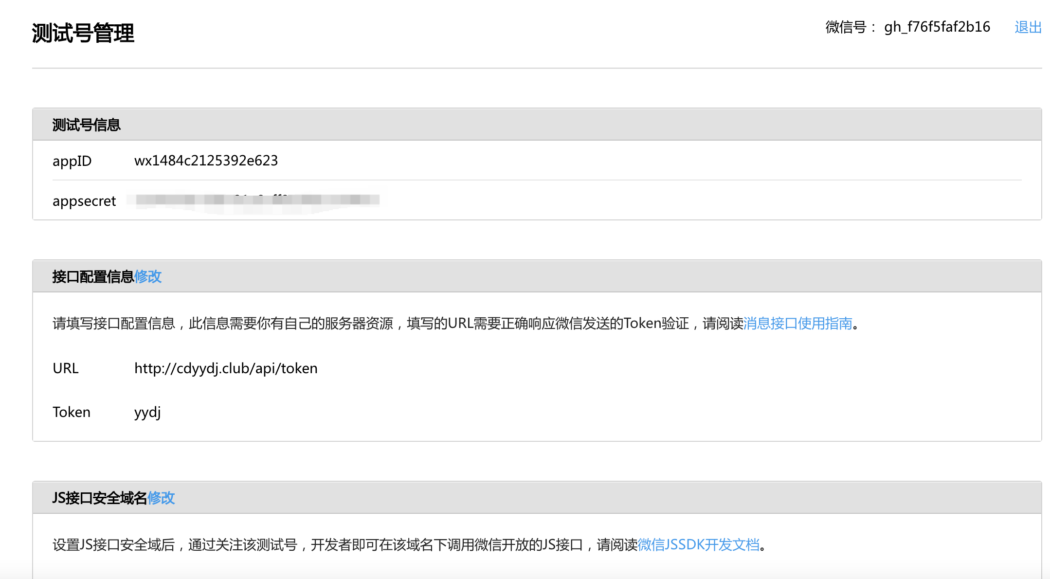
Task: Click the Token label
Action: pos(72,412)
